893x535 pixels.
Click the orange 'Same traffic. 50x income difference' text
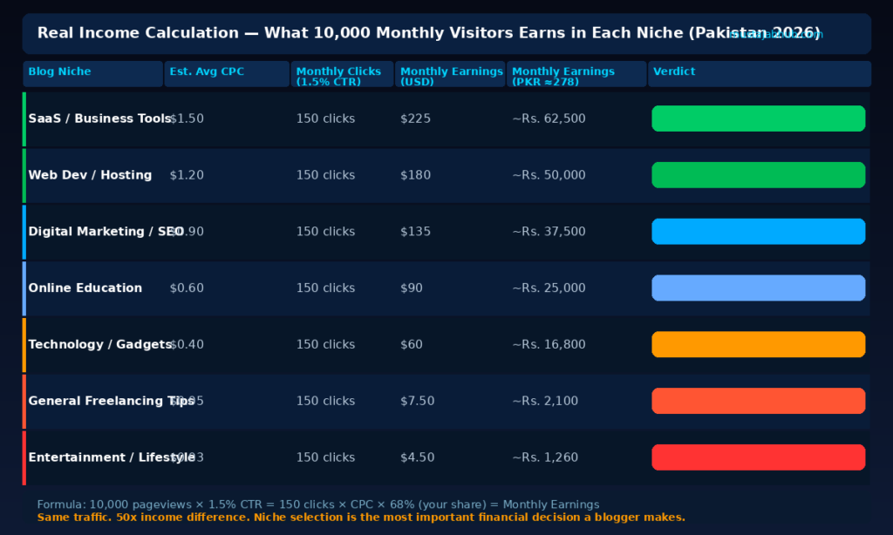361,518
